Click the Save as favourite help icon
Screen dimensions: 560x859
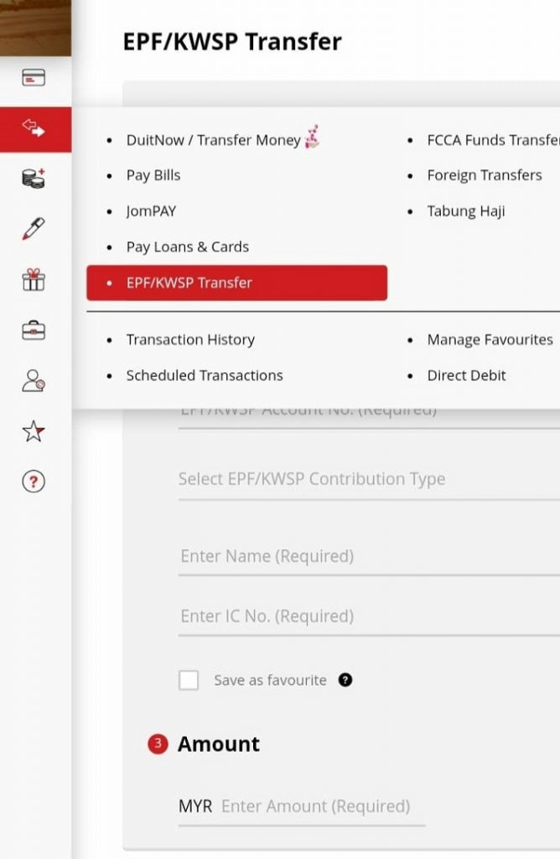345,679
